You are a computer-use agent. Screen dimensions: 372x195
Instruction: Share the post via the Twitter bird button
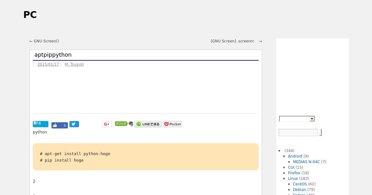pos(74,124)
